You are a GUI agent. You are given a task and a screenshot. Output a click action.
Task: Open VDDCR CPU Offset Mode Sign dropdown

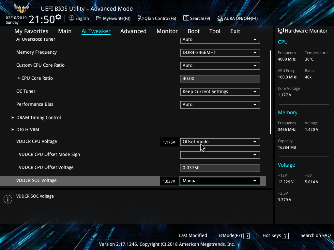pyautogui.click(x=220, y=155)
